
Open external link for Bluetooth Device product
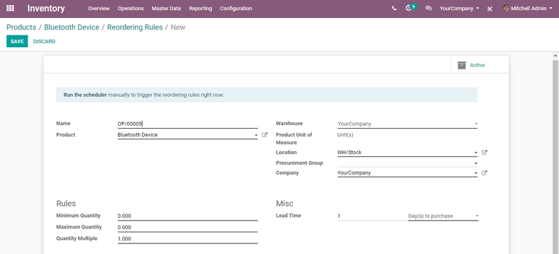(265, 135)
